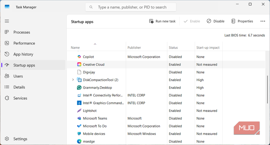Image resolution: width=270 pixels, height=145 pixels.
Task: Click the Services puzzle icon
Action: tap(7, 98)
